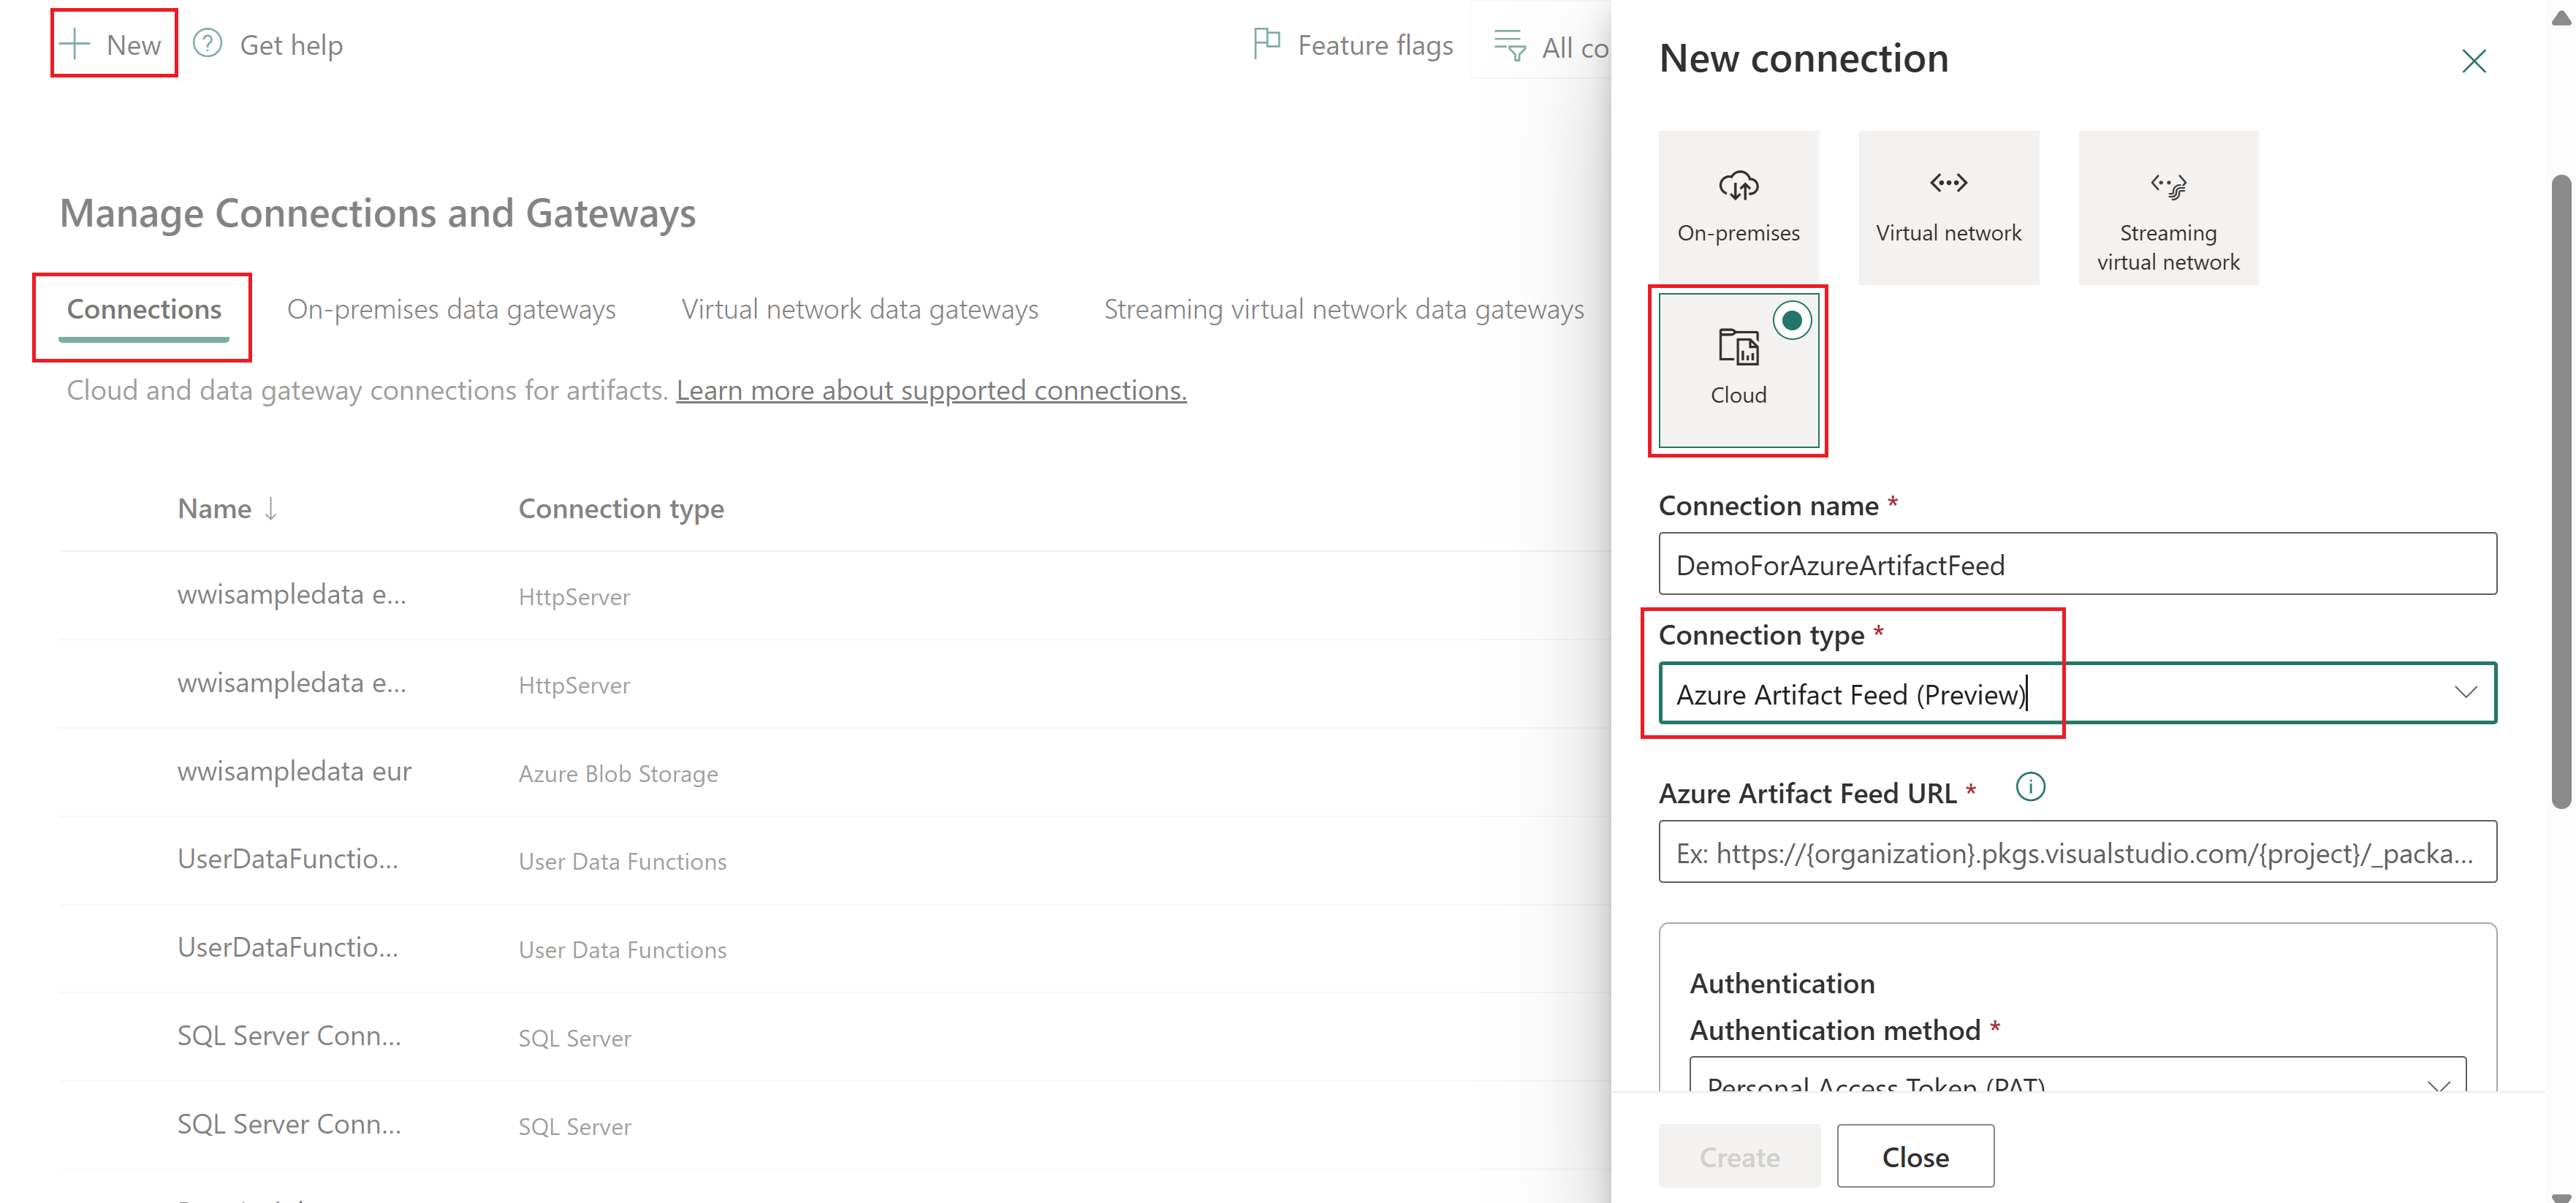Open the Authentication method dropdown
The height and width of the screenshot is (1203, 2576).
tap(2077, 1075)
